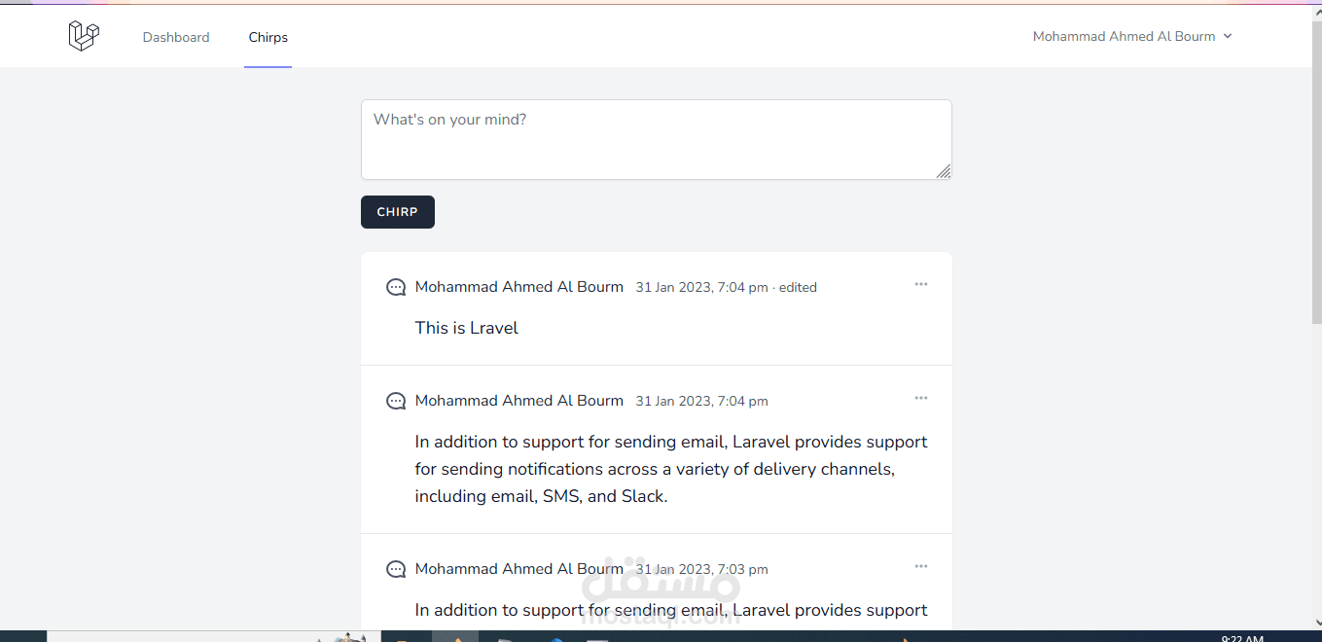Click inside the "What's on your mind?" box
The width and height of the screenshot is (1322, 642).
coord(657,139)
